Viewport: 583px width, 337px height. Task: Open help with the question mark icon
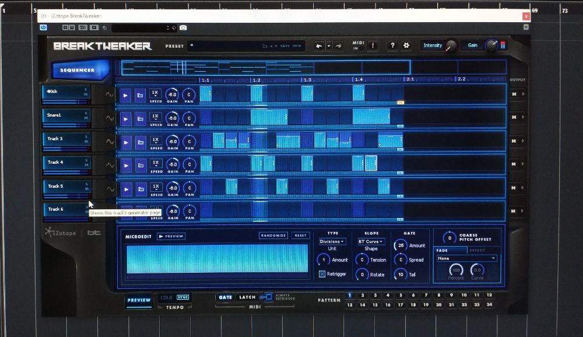(392, 45)
